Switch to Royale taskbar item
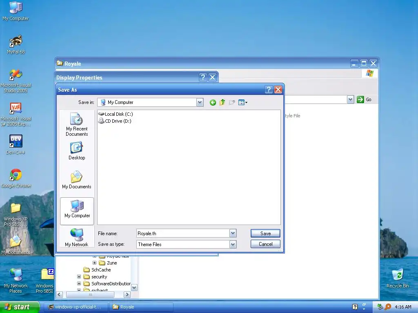 141,307
